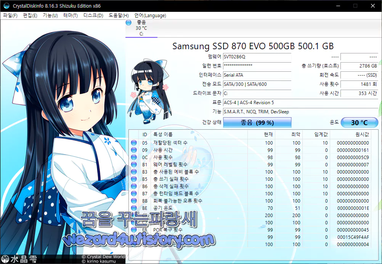Image resolution: width=382 pixels, height=264 pixels.
Task: Click the 최악 column header
Action: (289, 135)
